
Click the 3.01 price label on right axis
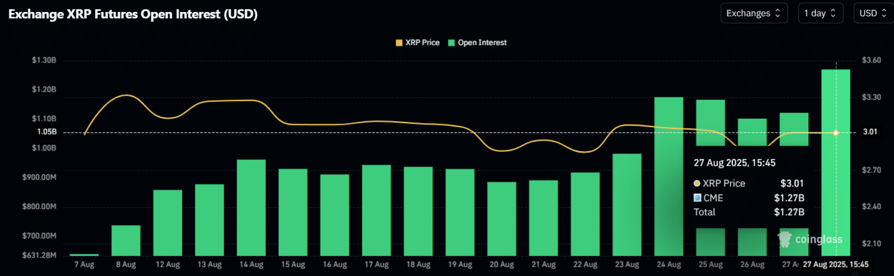tap(870, 132)
